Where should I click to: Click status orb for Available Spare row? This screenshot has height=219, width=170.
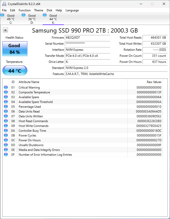click(x=6, y=97)
